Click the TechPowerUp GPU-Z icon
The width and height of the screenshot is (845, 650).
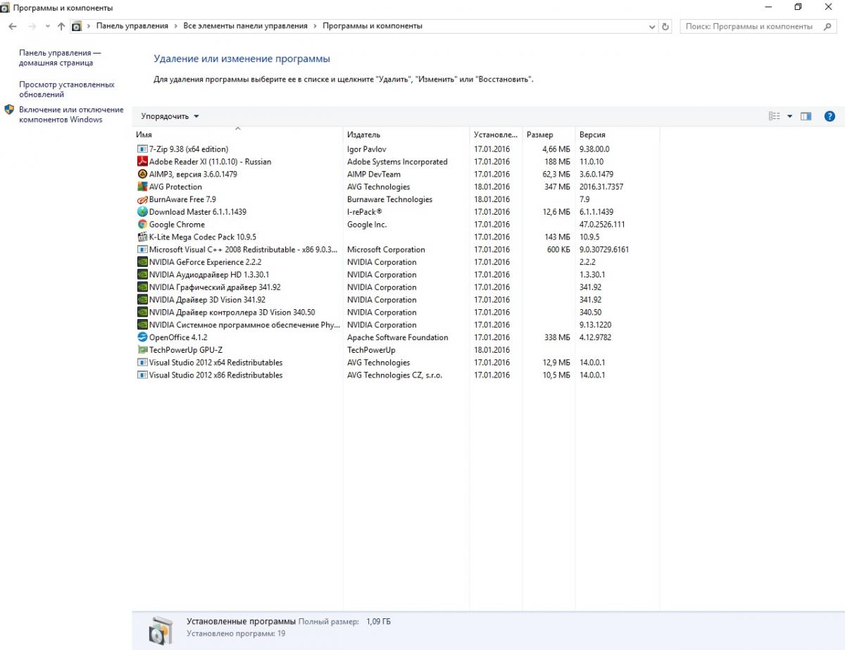142,350
